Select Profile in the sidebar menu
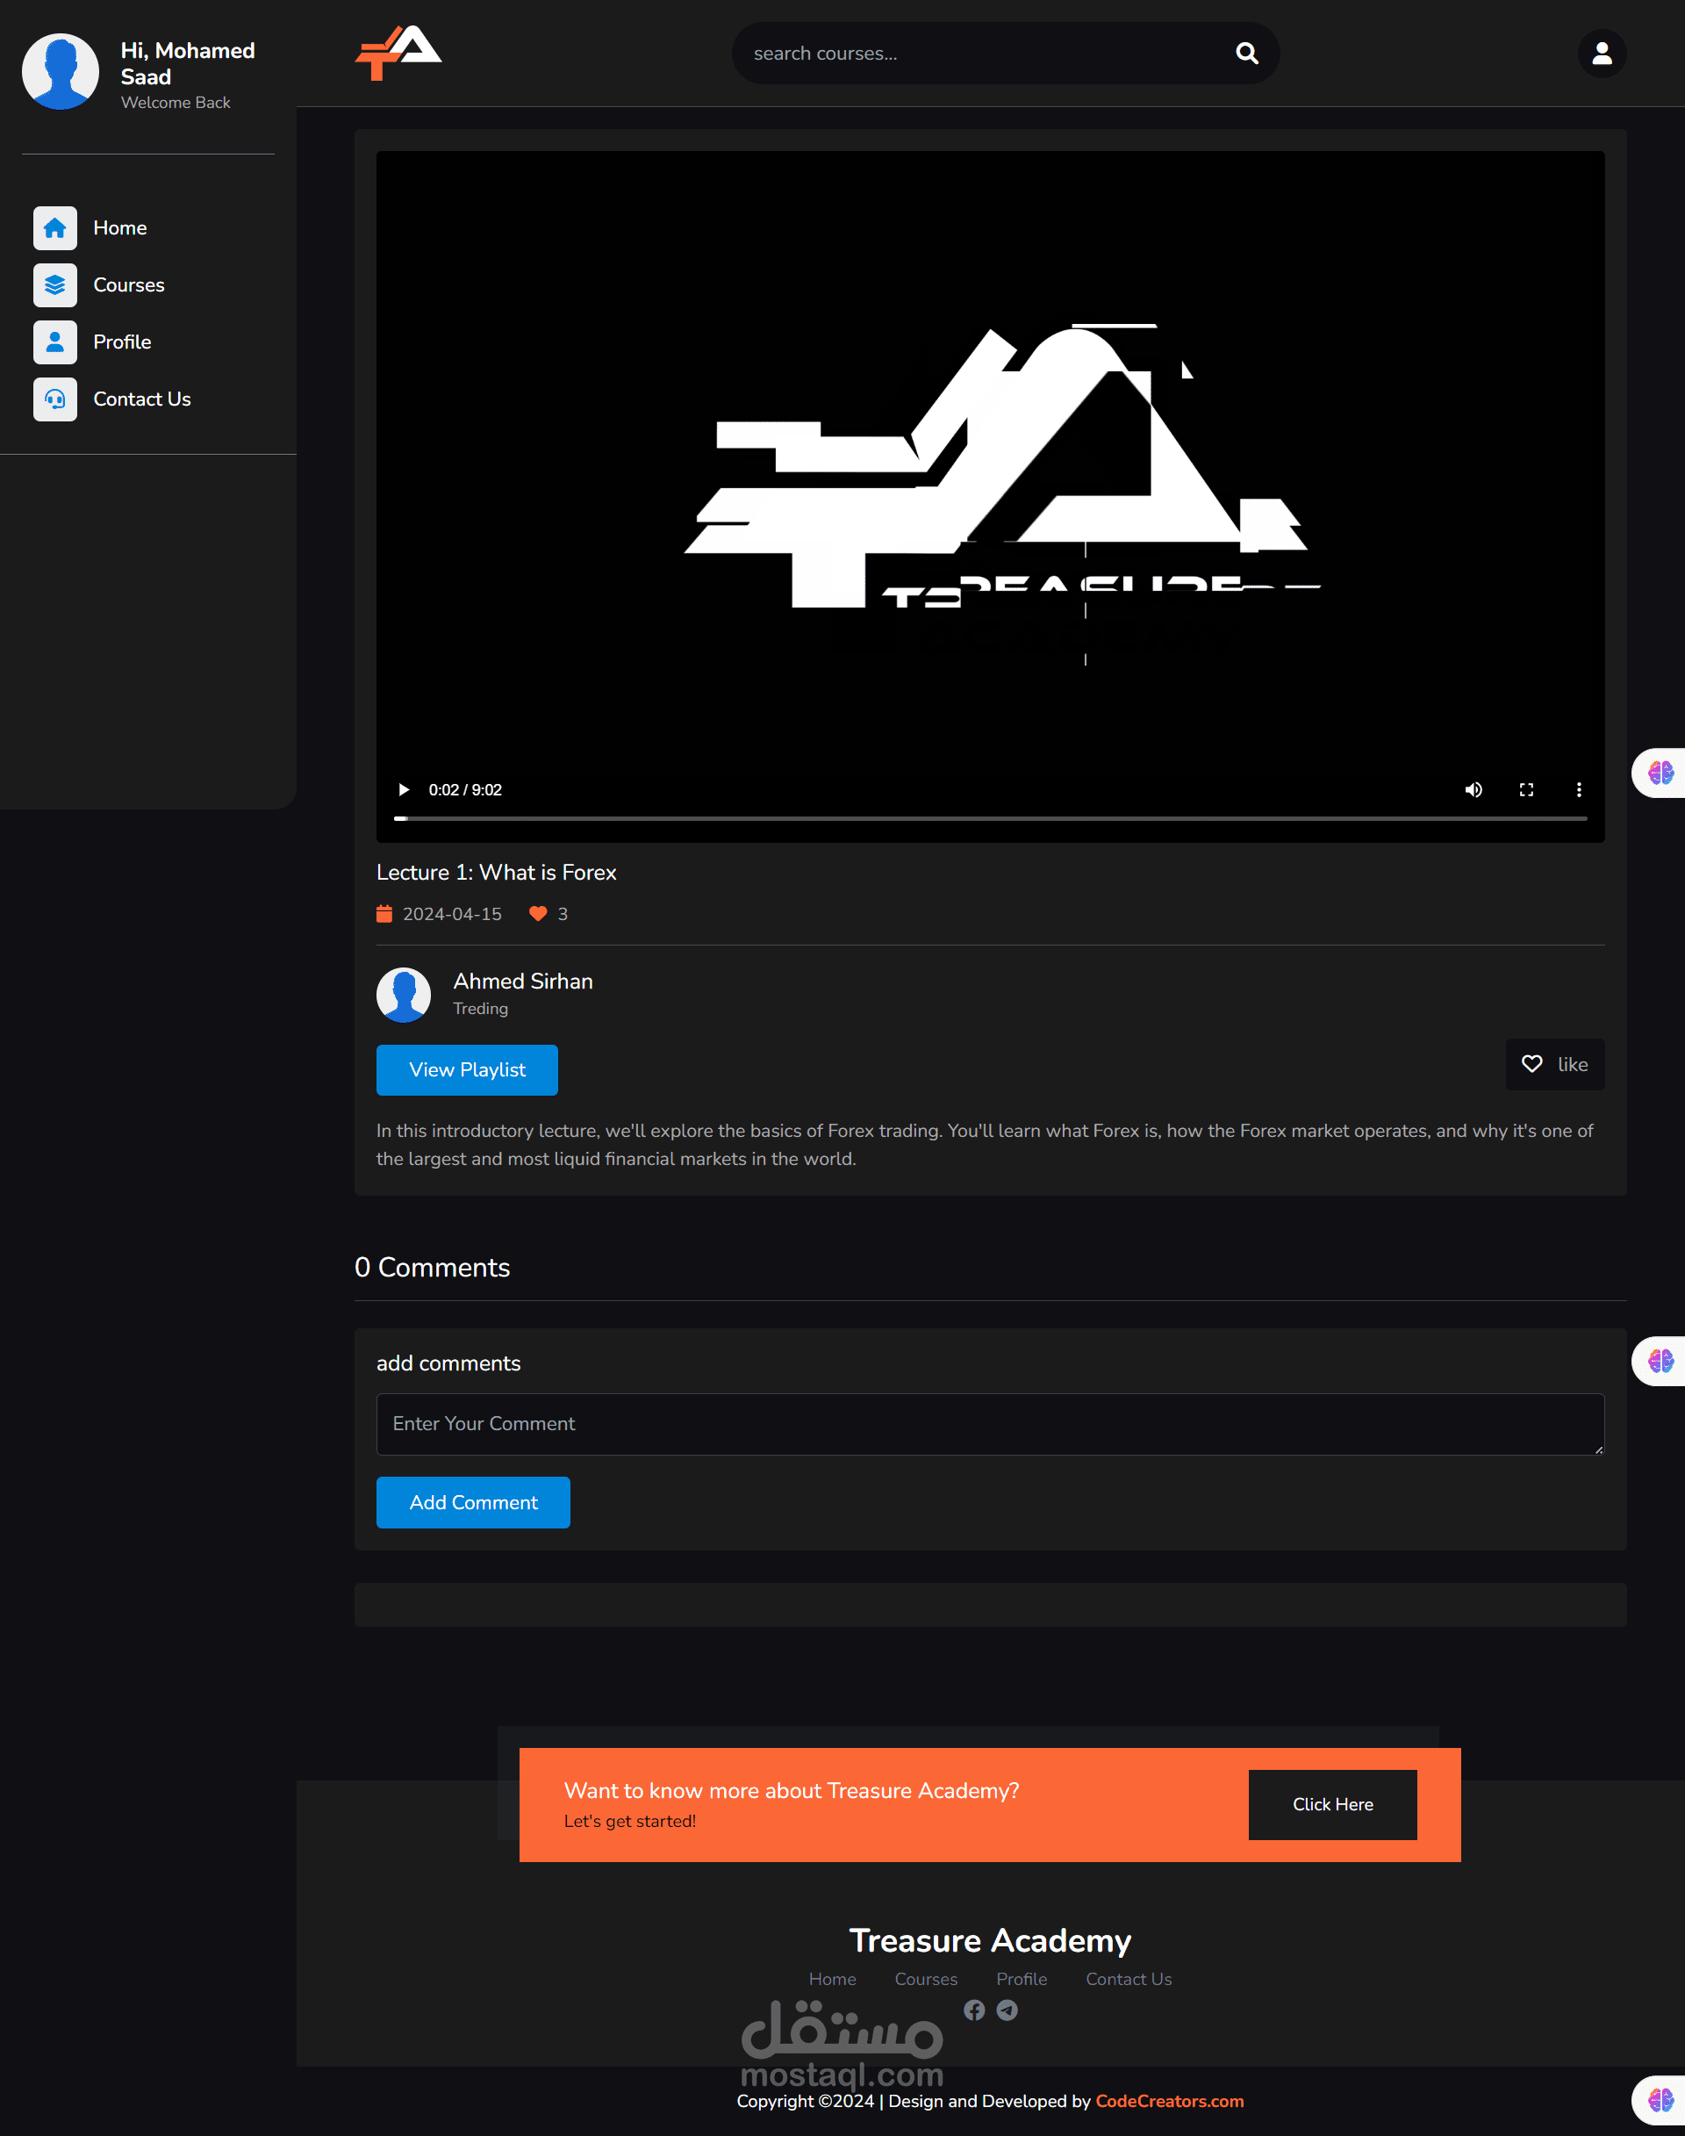The width and height of the screenshot is (1685, 2136). (x=121, y=342)
